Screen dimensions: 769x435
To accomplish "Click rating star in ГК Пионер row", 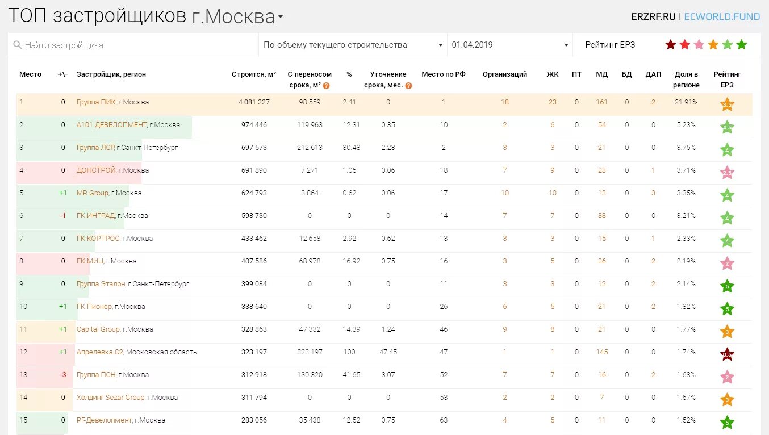I will tap(728, 309).
